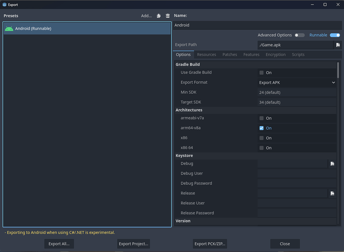Browse for the Export Path file
Screen dimensions: 344x252
(x=338, y=45)
